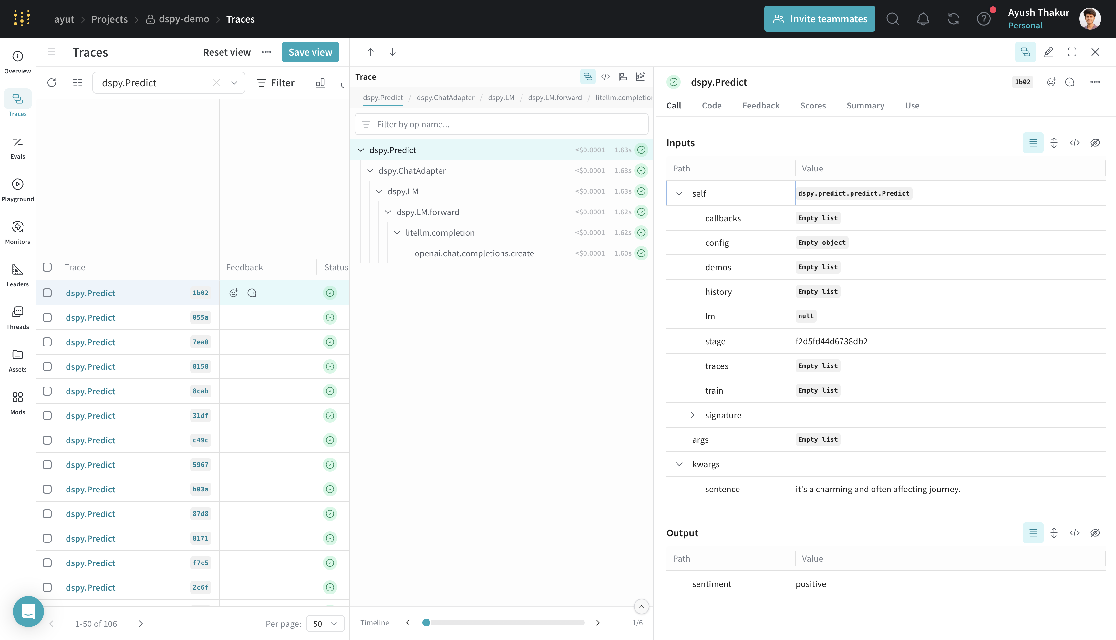Switch Trace panel to scatter graph icon
Image resolution: width=1116 pixels, height=640 pixels.
[640, 77]
